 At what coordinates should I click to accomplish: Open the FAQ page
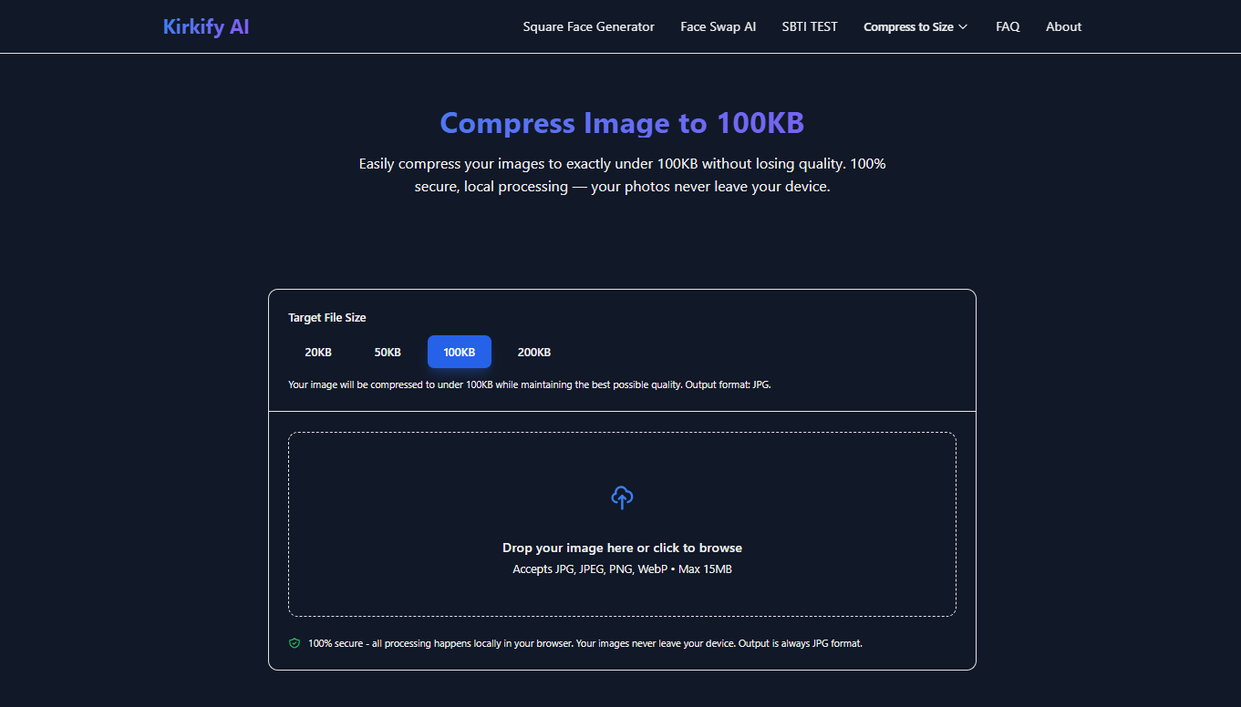(x=1008, y=26)
